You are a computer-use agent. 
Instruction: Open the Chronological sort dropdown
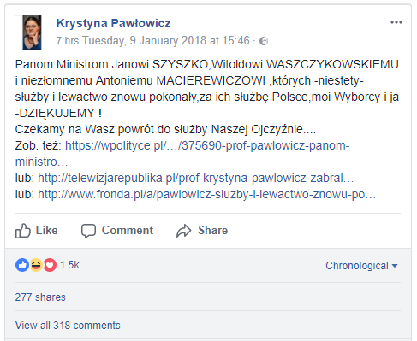[x=361, y=266]
